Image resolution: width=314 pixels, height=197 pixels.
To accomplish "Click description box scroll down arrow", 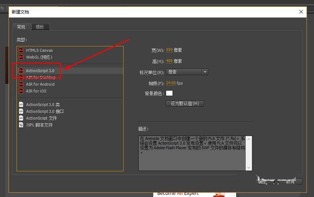I will coord(249,168).
